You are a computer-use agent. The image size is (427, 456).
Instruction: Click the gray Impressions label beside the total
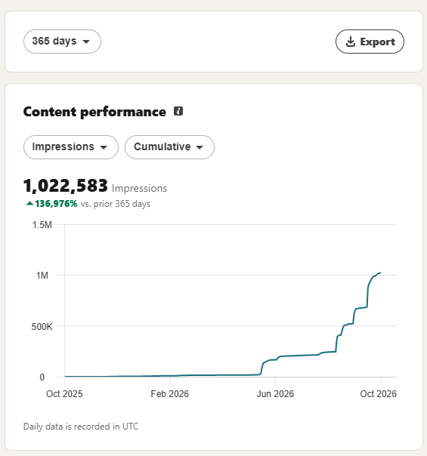[x=139, y=188]
